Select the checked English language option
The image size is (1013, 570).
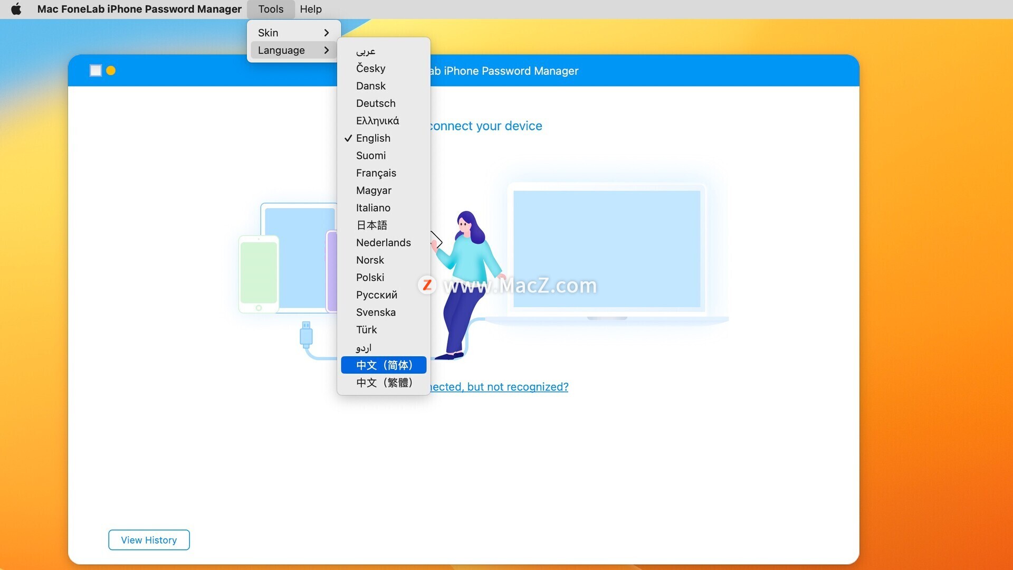point(384,138)
